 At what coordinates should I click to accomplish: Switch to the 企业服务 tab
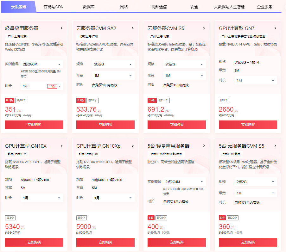[264, 7]
